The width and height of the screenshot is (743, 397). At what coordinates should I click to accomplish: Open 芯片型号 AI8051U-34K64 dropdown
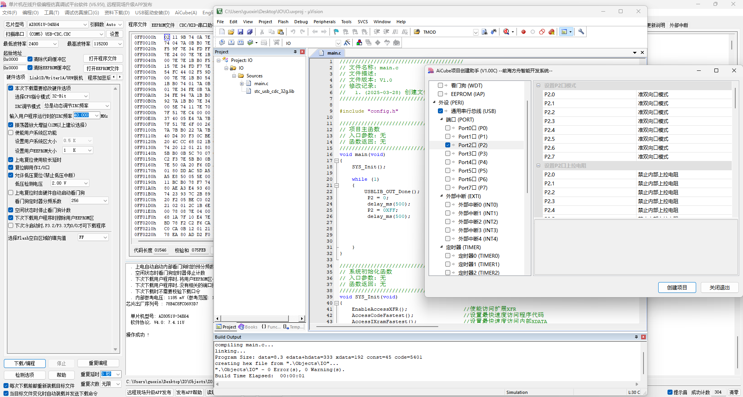pyautogui.click(x=58, y=24)
